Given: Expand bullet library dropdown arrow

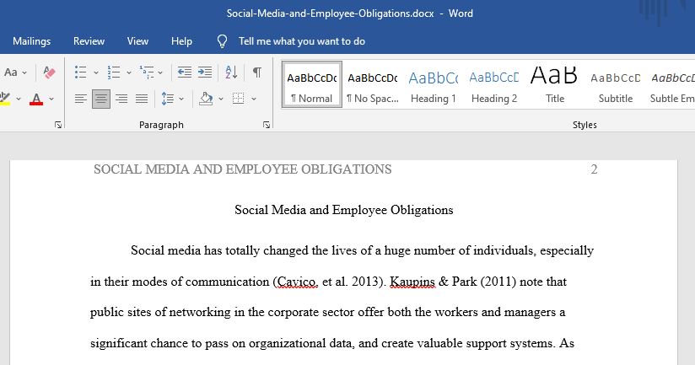Looking at the screenshot, I should [x=96, y=72].
